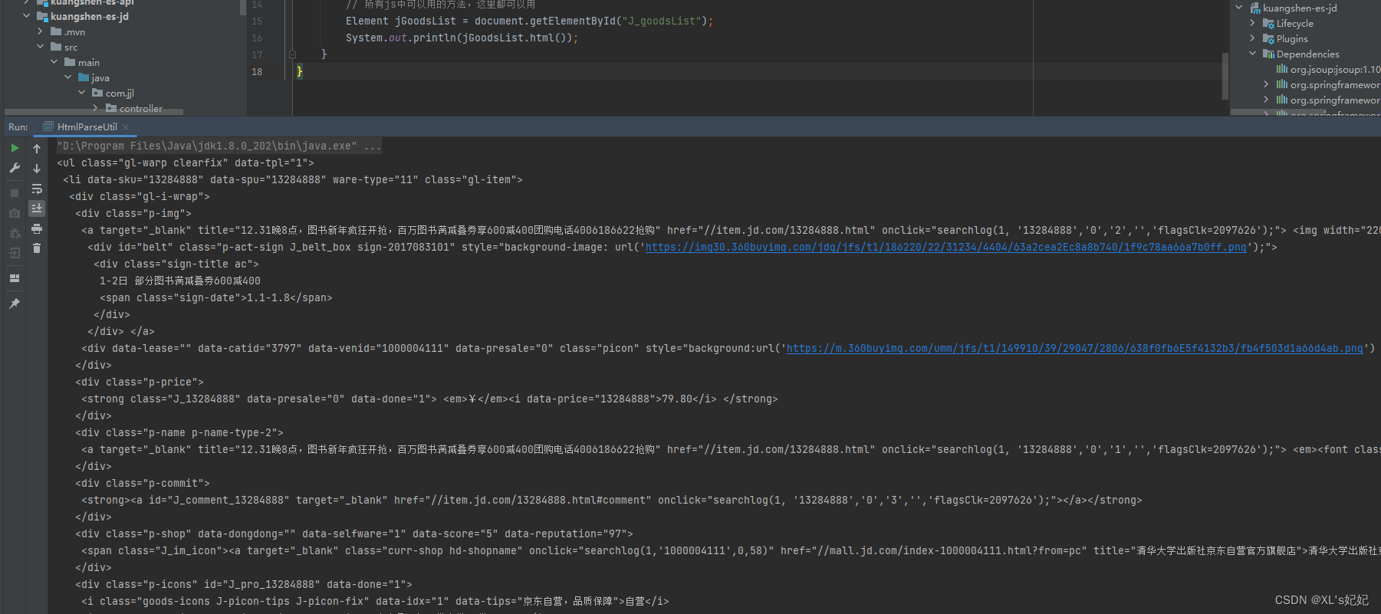Click line number 18 in gutter
1381x614 pixels.
pos(257,72)
